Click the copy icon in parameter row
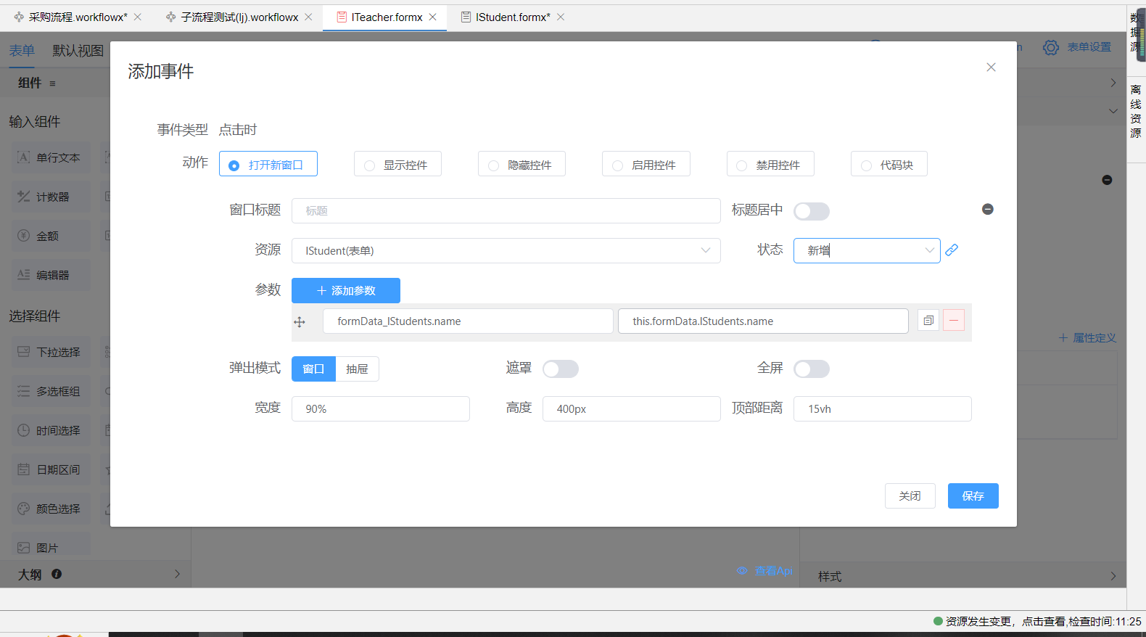This screenshot has height=637, width=1146. pyautogui.click(x=928, y=321)
